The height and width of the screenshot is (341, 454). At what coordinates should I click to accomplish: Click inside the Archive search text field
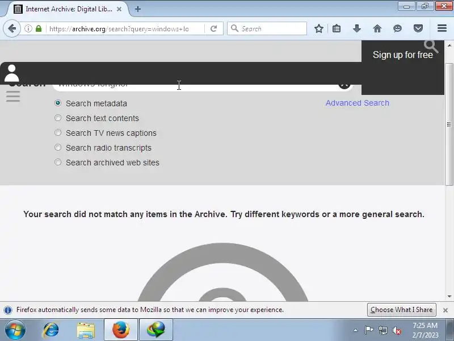tap(203, 88)
